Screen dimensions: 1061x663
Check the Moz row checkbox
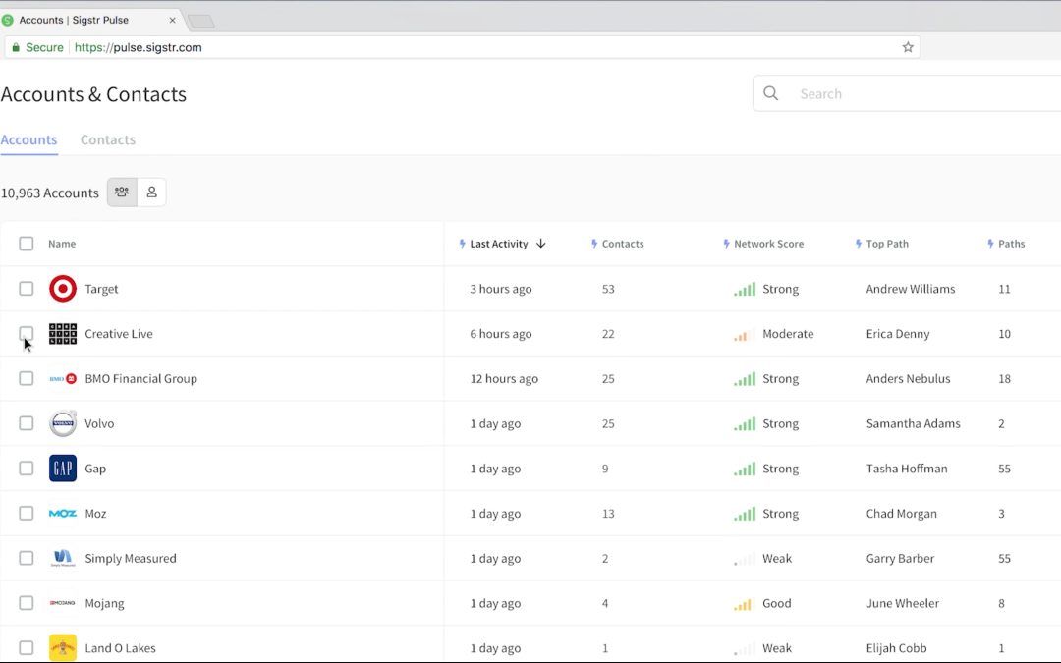point(26,514)
